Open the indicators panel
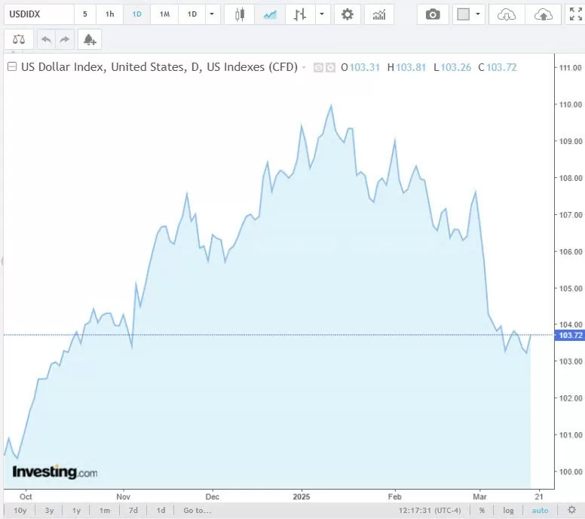 (x=378, y=14)
